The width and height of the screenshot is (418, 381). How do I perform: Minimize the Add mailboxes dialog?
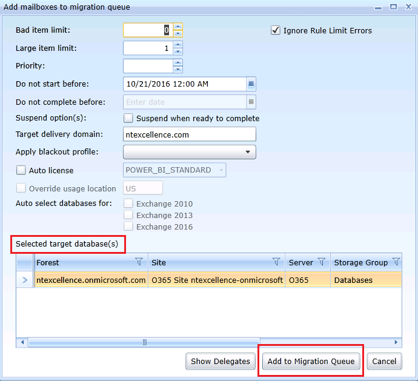pyautogui.click(x=378, y=7)
